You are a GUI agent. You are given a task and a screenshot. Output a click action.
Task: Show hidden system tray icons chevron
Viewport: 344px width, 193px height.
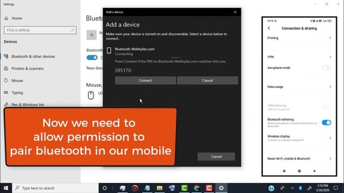pos(292,188)
